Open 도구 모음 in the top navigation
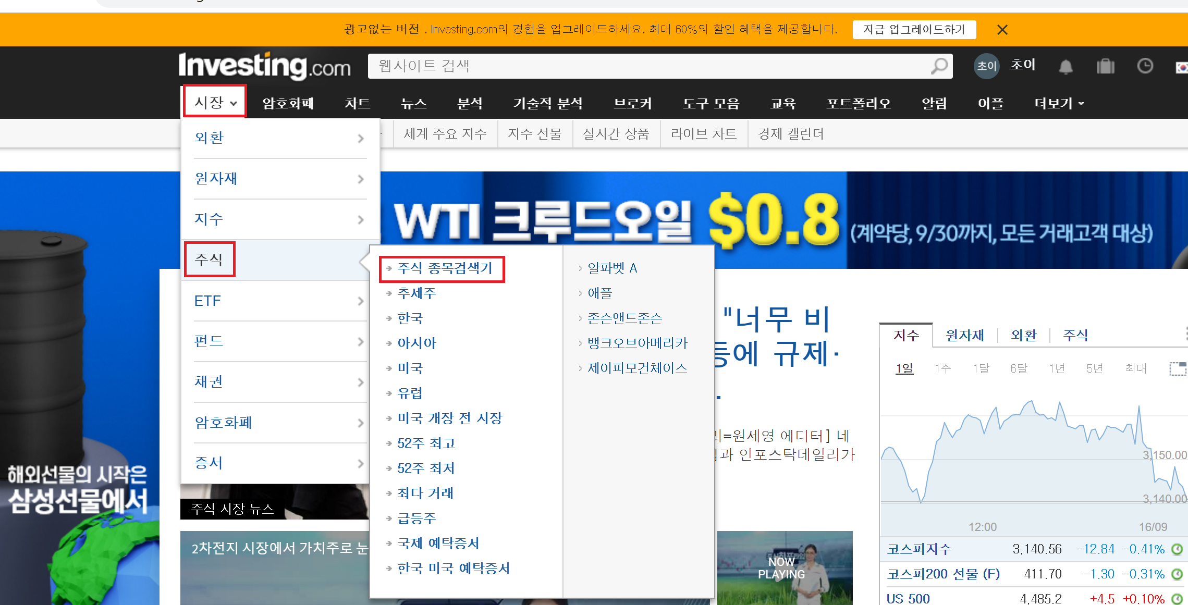Viewport: 1188px width, 605px height. pos(711,103)
